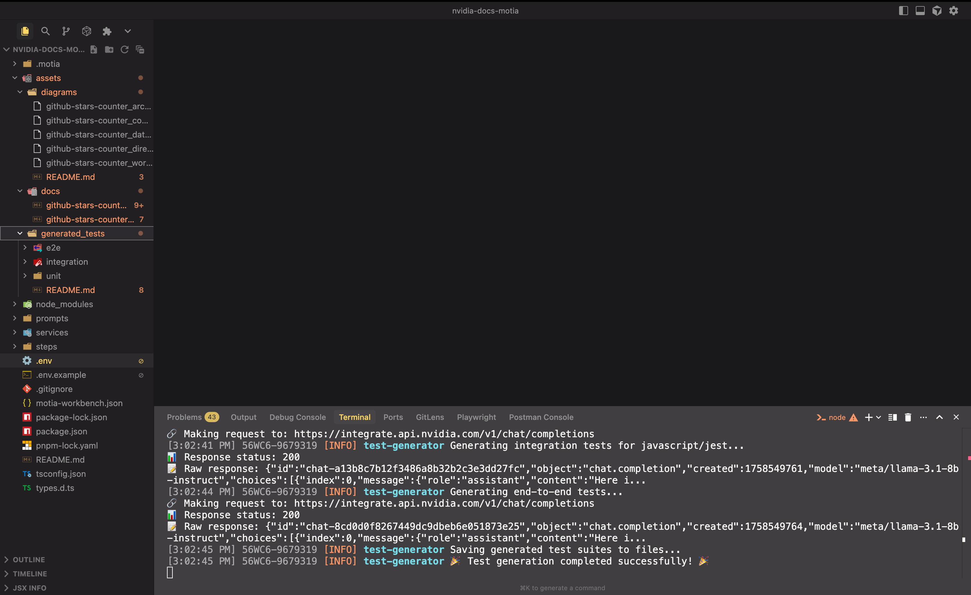
Task: Kill the terminal with trash icon
Action: (908, 417)
